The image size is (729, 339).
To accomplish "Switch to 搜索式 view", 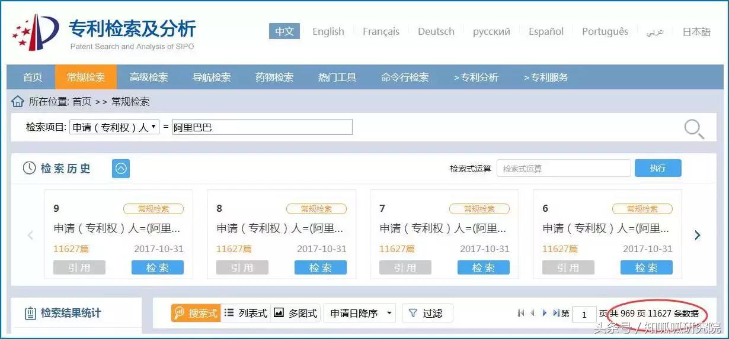I will pyautogui.click(x=196, y=313).
